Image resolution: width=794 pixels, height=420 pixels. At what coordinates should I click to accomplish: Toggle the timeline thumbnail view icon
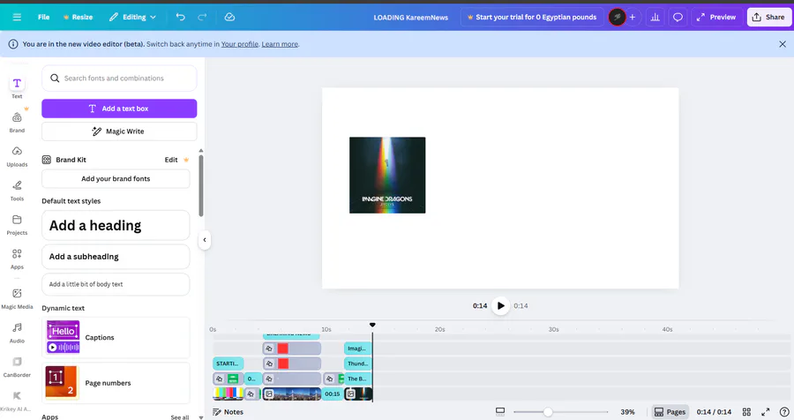pos(500,412)
